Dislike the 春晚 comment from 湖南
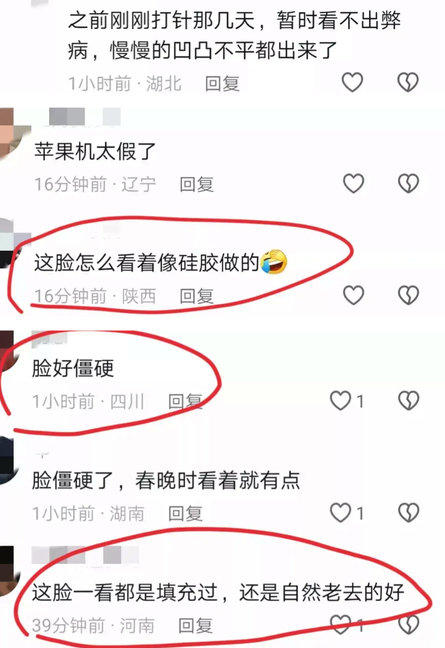445x648 pixels. [x=408, y=512]
